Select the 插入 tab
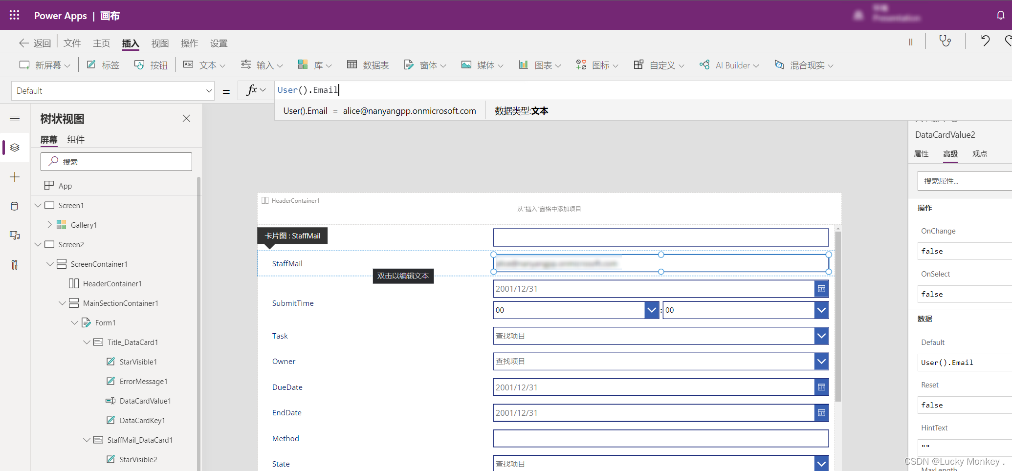 (131, 43)
